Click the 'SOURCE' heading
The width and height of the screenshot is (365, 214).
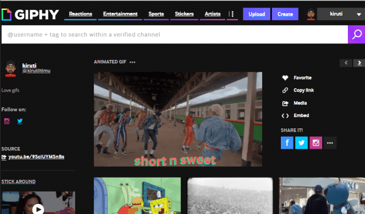pos(11,149)
